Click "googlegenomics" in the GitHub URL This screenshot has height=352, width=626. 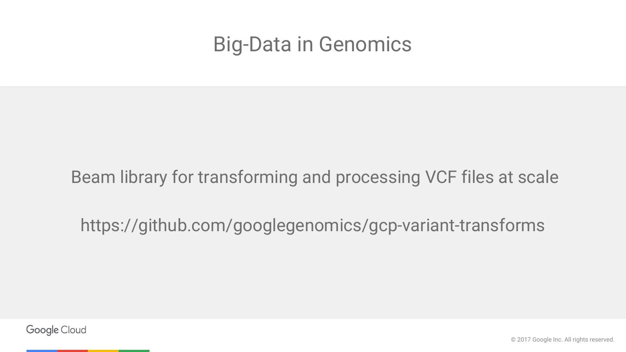tap(298, 226)
